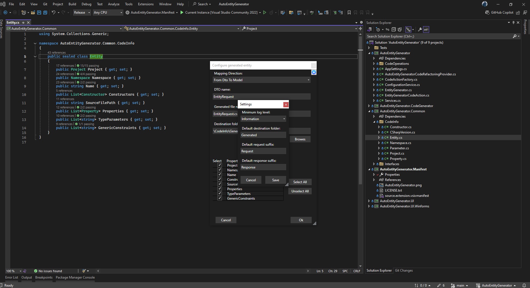Toggle checkbox for SourceFilePath property row

click(220, 184)
